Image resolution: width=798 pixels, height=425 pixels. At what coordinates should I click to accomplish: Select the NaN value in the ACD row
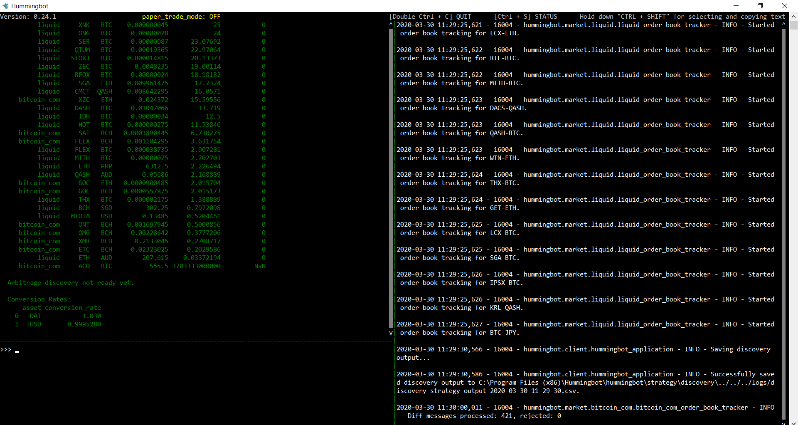260,266
